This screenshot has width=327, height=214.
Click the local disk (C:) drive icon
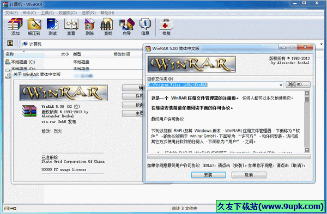(x=8, y=62)
